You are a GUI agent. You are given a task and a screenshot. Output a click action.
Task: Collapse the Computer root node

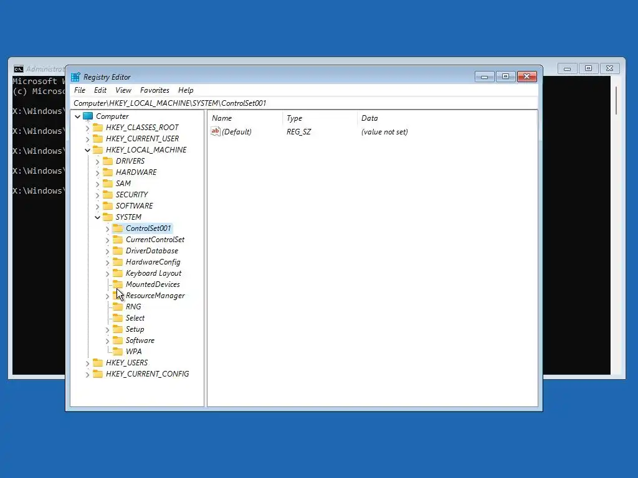click(78, 116)
